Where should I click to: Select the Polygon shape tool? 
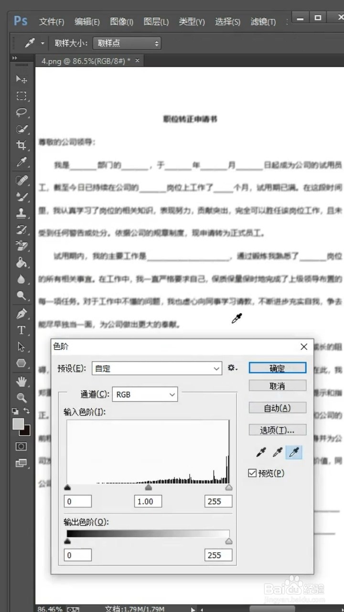click(x=21, y=363)
